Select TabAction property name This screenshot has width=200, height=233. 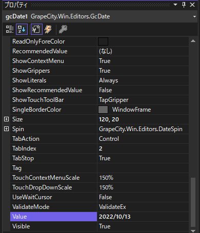point(26,139)
